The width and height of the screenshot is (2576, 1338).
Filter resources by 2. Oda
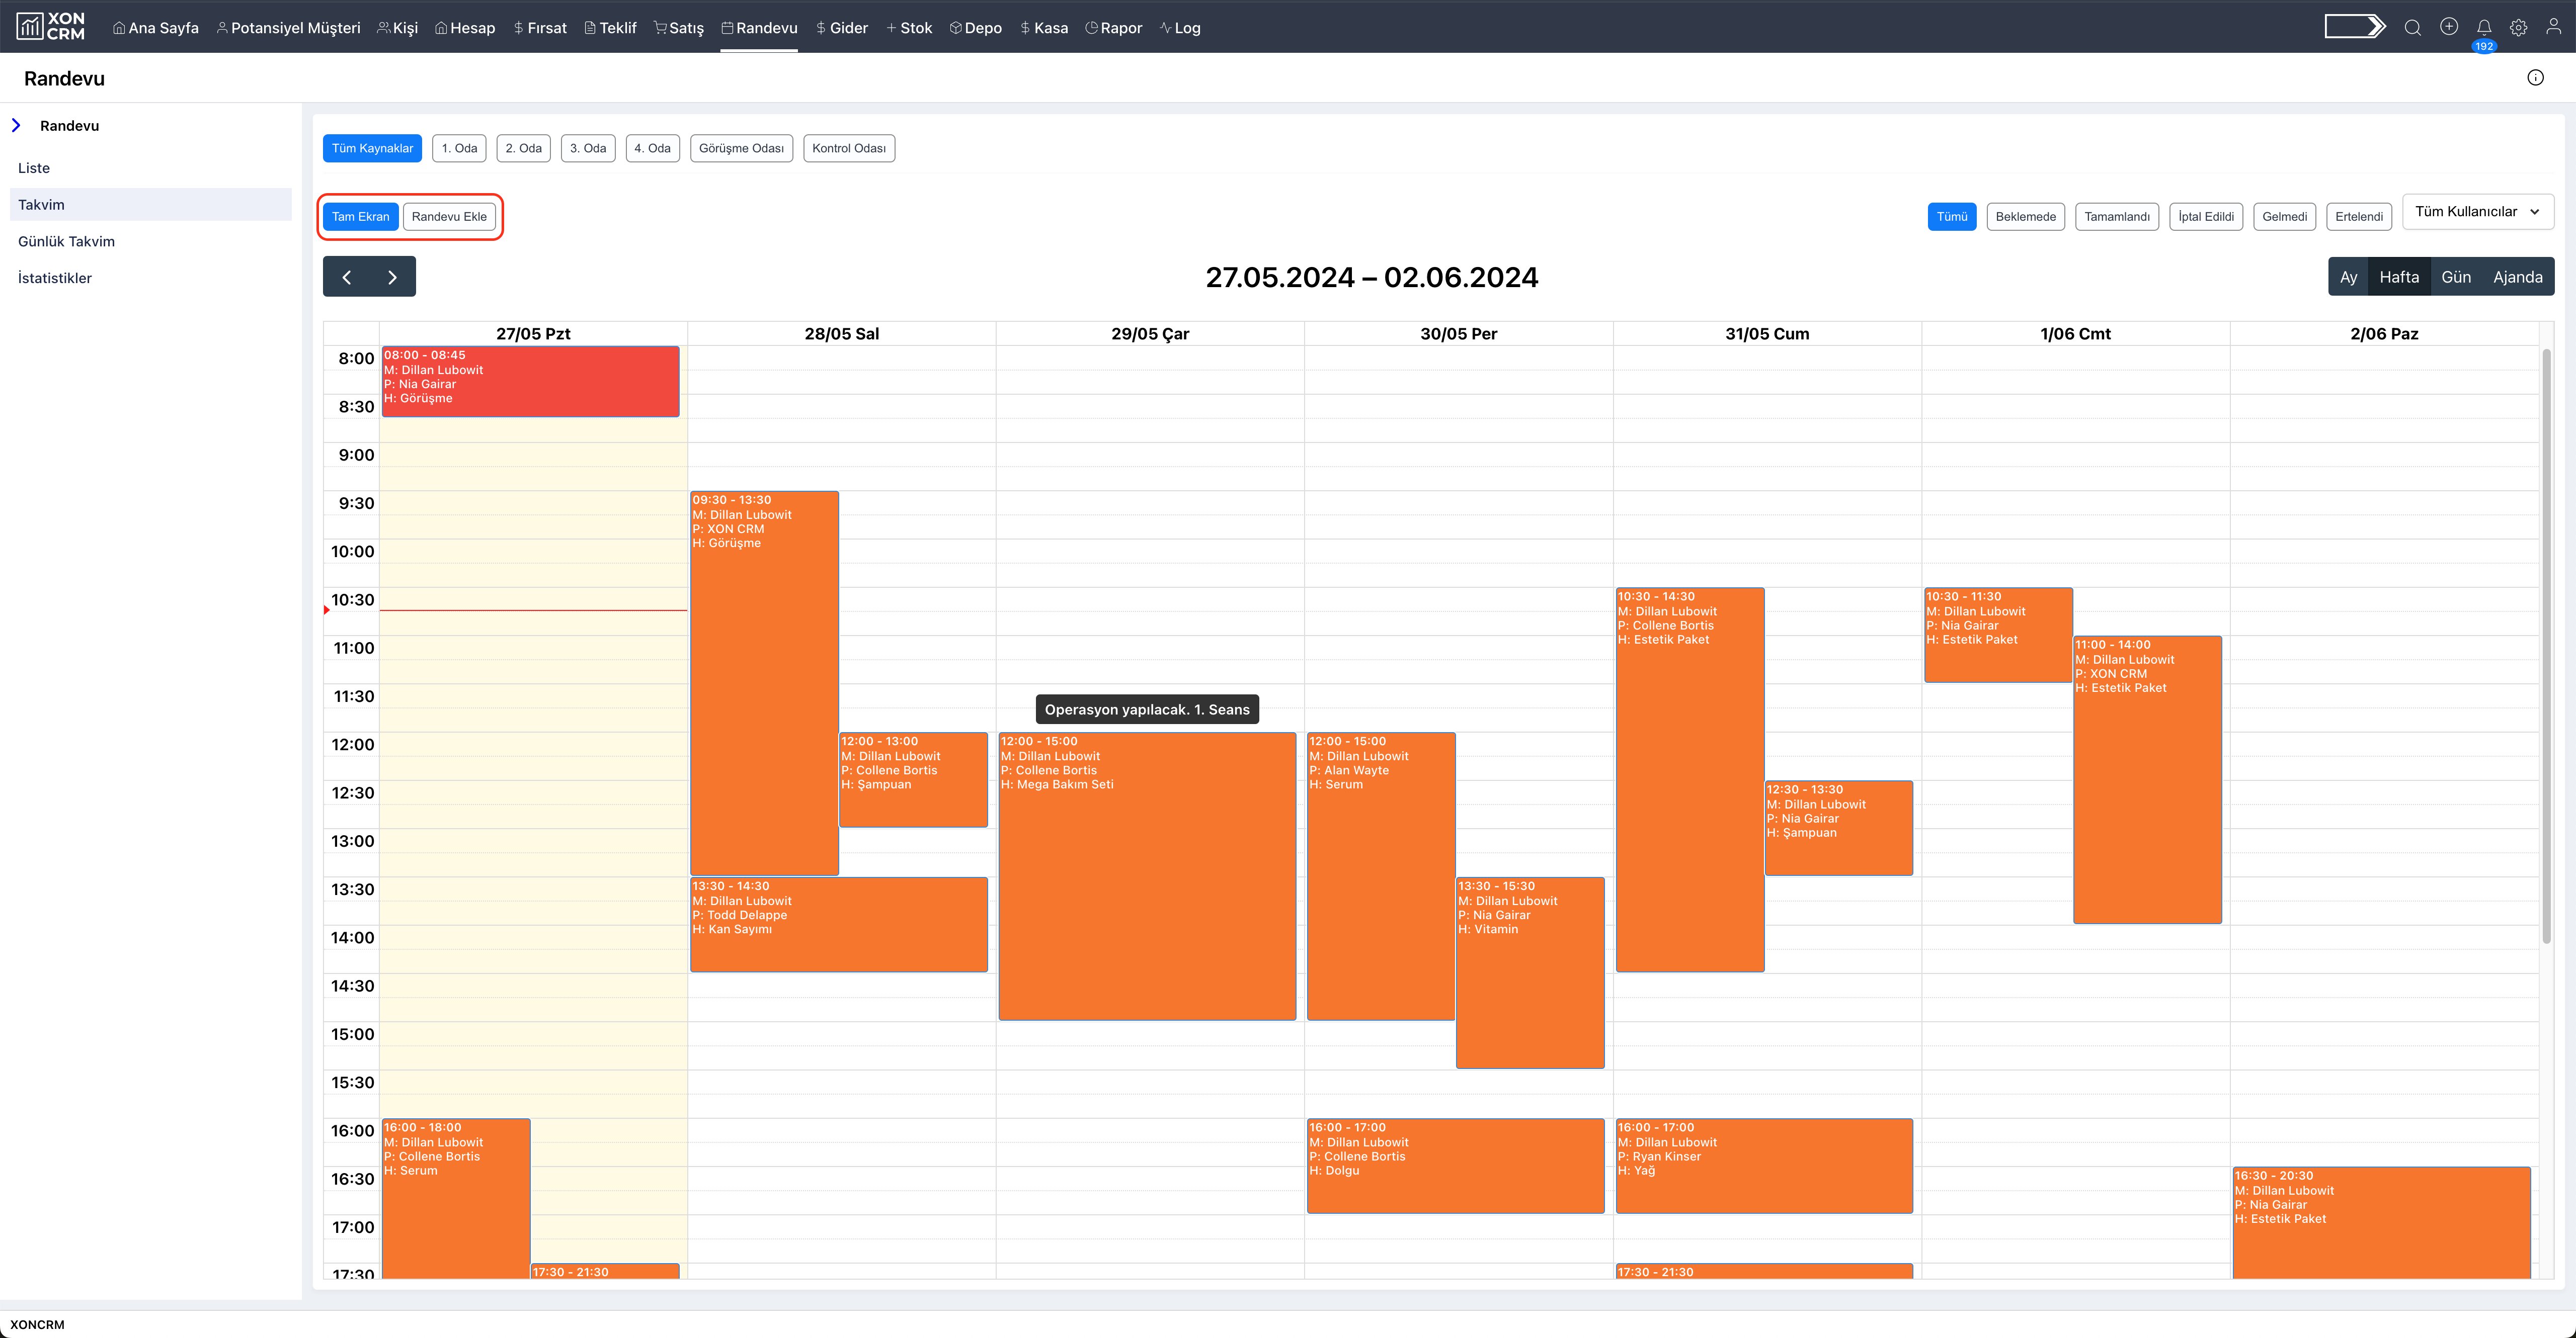point(523,148)
